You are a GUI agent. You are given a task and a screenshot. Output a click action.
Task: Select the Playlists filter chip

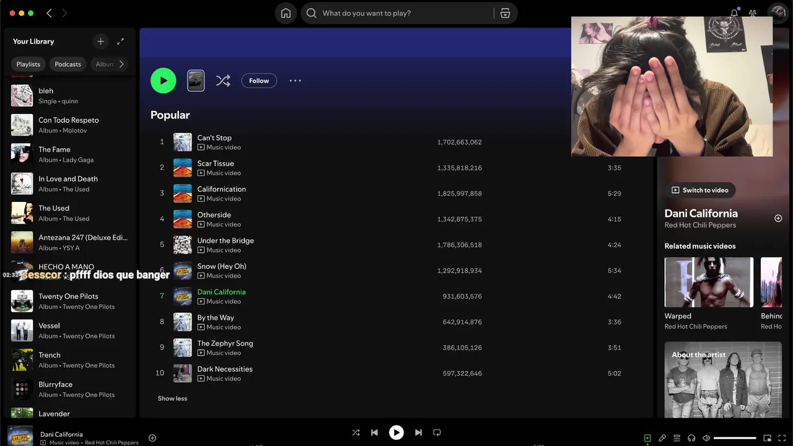[x=28, y=64]
